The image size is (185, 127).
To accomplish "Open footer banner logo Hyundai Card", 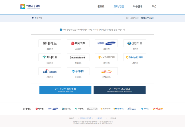I will click(93, 109).
